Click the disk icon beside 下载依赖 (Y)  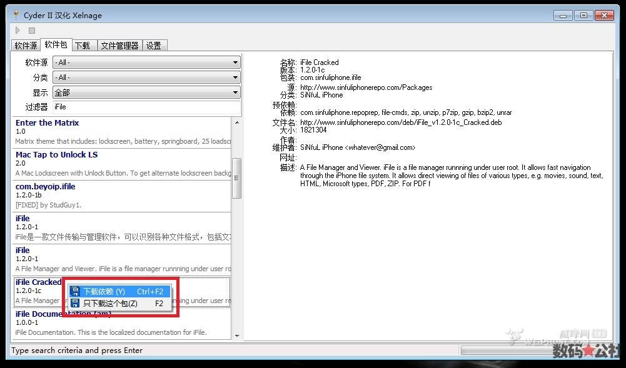[x=75, y=291]
